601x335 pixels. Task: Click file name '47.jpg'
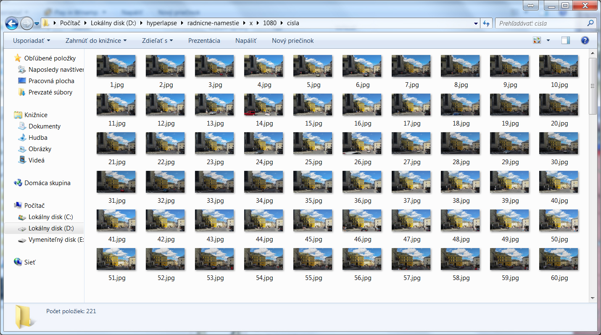coord(412,239)
